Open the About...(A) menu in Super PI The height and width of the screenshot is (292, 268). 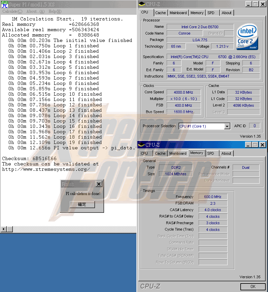click(35, 11)
